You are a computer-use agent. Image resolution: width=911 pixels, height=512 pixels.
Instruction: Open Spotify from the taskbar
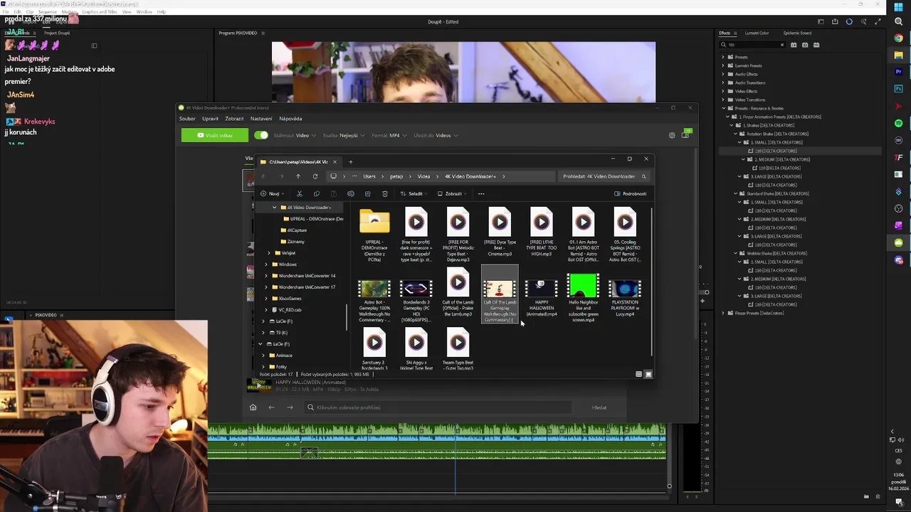point(899,124)
